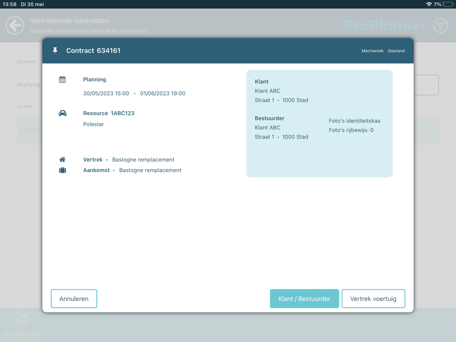
Task: Click the briefcase icon beside Aankomst
Action: coord(62,170)
